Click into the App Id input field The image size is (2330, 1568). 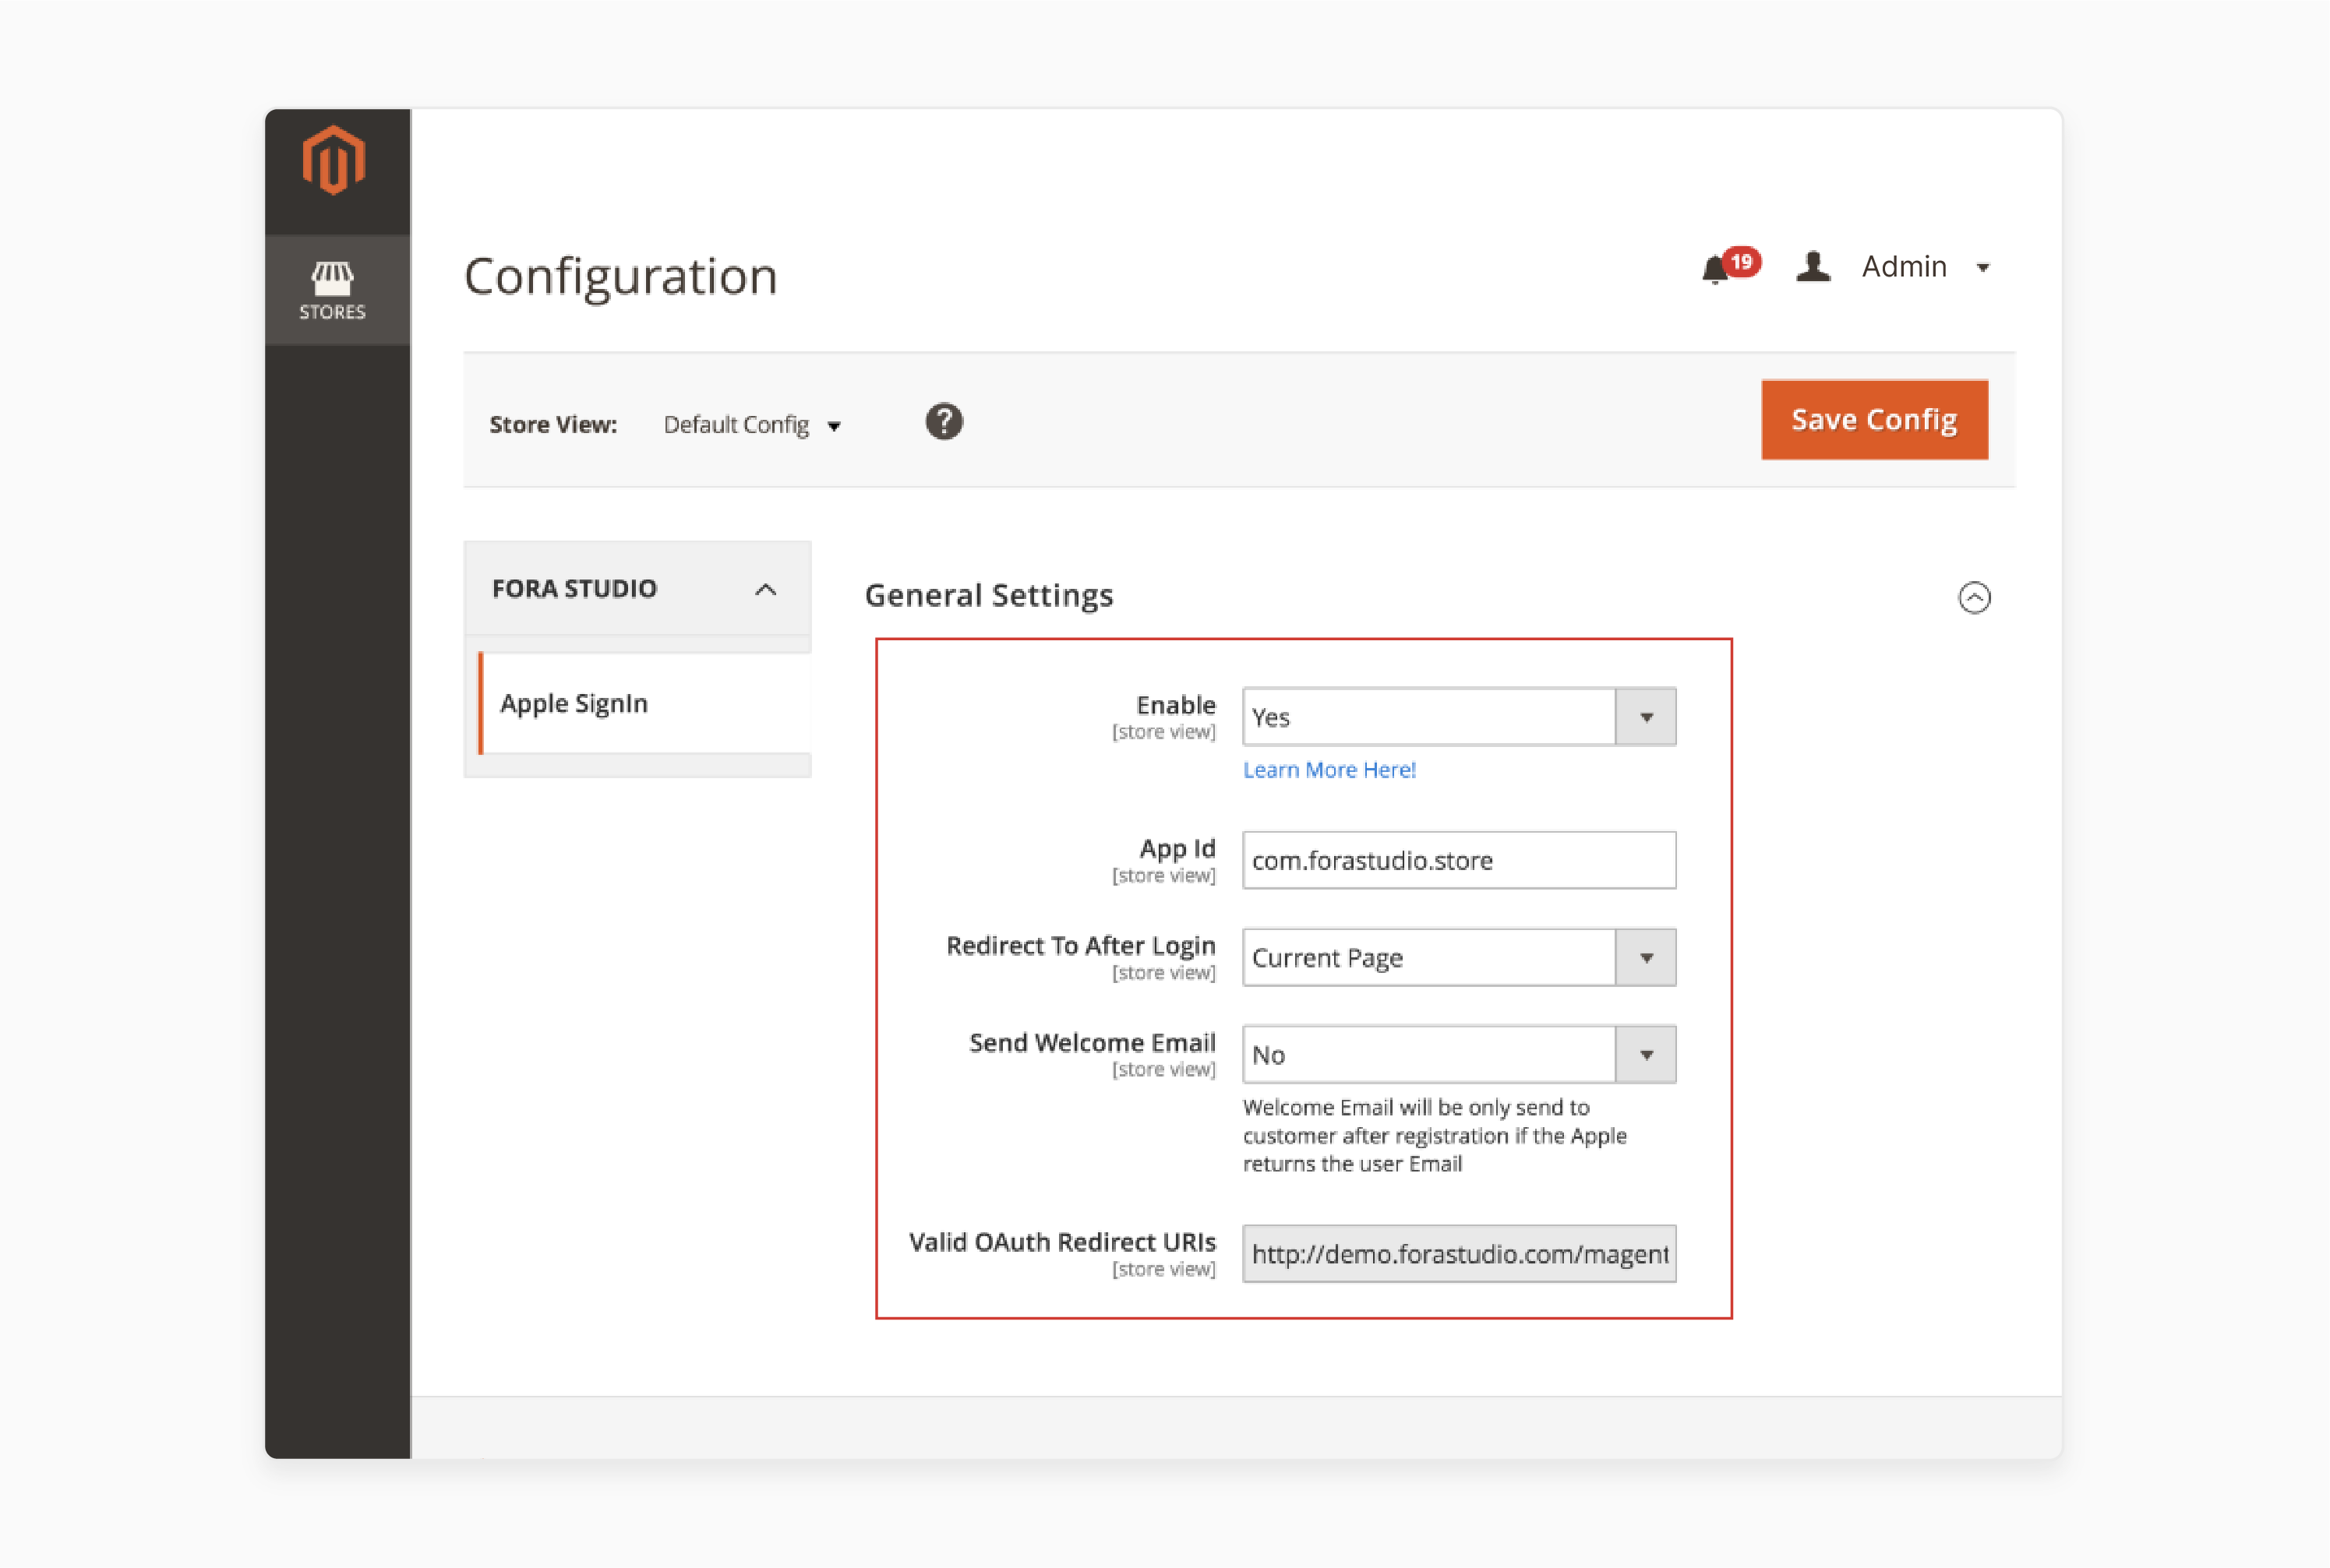point(1459,860)
